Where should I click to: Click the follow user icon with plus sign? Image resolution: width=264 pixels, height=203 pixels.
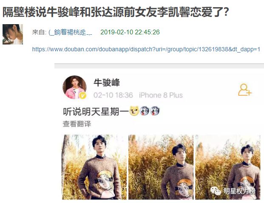245,90
